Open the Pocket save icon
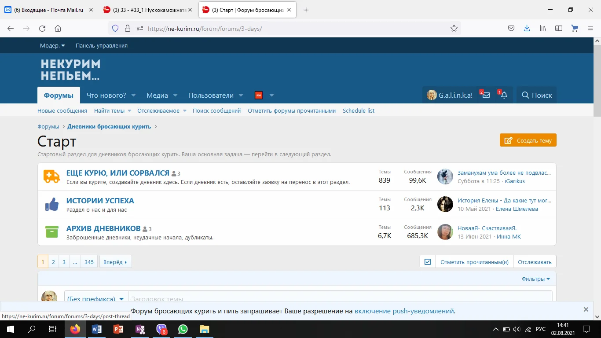601x338 pixels. pos(511,28)
